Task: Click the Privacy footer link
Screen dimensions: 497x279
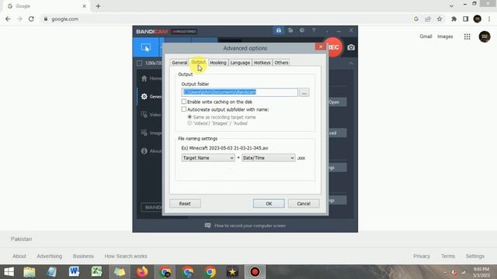Action: tap(422, 257)
